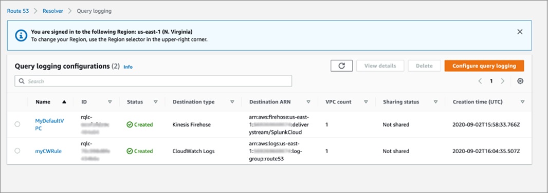Select the MyDefaultVPC radio button
Viewport: 548px width, 193px height.
(x=17, y=124)
